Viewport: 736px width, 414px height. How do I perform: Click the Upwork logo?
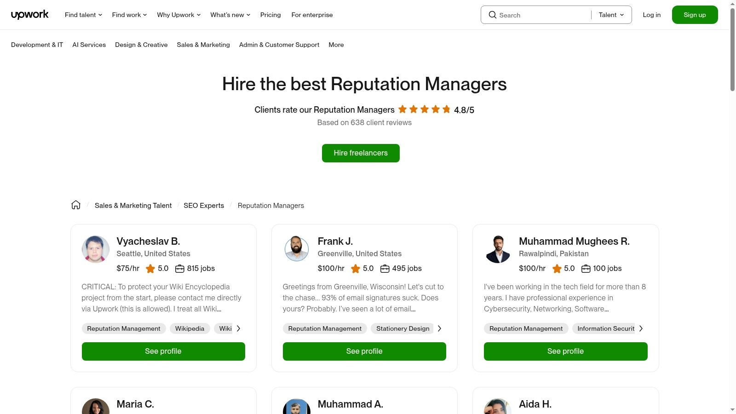29,15
